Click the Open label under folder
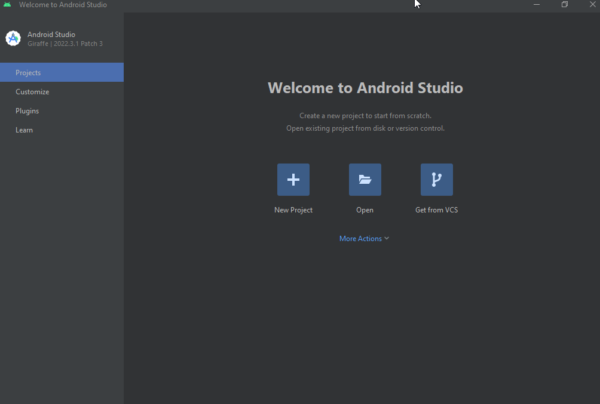 [365, 210]
